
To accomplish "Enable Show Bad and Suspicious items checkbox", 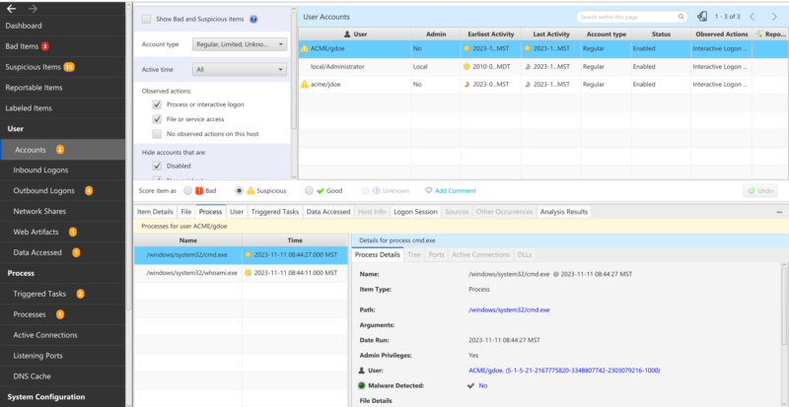I will (146, 19).
